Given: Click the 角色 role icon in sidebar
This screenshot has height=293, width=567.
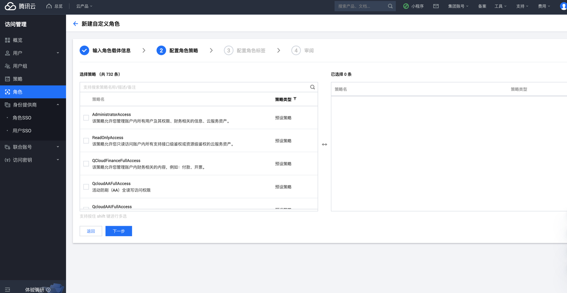Looking at the screenshot, I should [8, 92].
